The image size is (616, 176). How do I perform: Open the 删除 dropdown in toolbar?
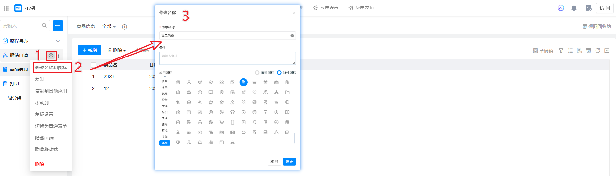(117, 50)
